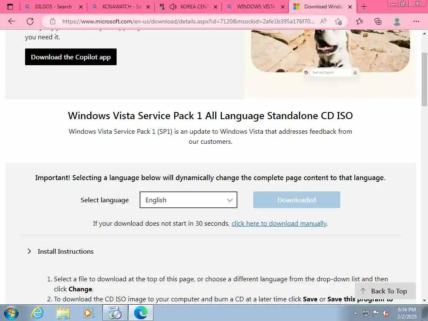Open the Collections icon
Screen dimensions: 428x321
[378, 21]
